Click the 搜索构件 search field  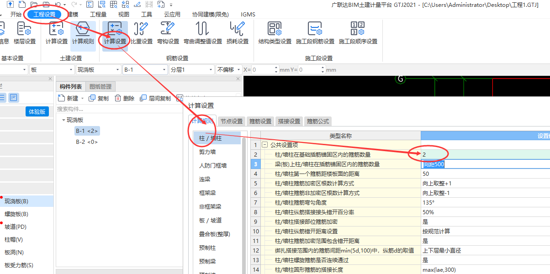119,109
